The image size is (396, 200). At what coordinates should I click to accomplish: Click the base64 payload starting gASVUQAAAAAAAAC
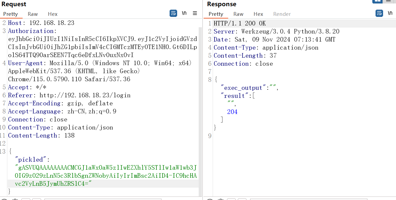106,176
